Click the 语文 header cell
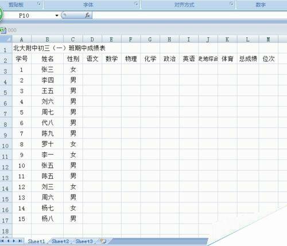287x246 pixels. 92,58
